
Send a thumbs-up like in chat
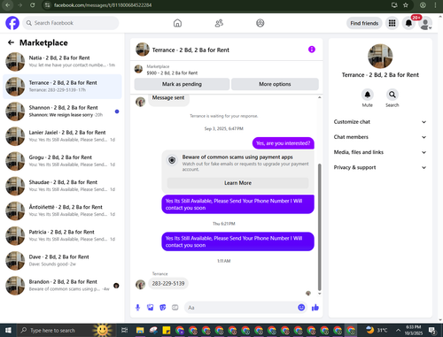click(x=315, y=308)
